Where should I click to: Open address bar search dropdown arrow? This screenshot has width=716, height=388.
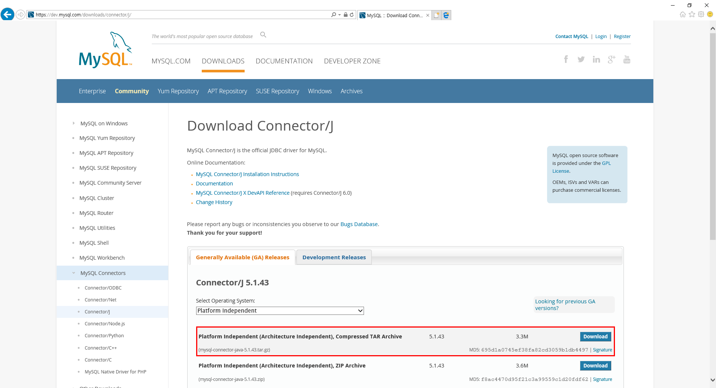[x=339, y=15]
